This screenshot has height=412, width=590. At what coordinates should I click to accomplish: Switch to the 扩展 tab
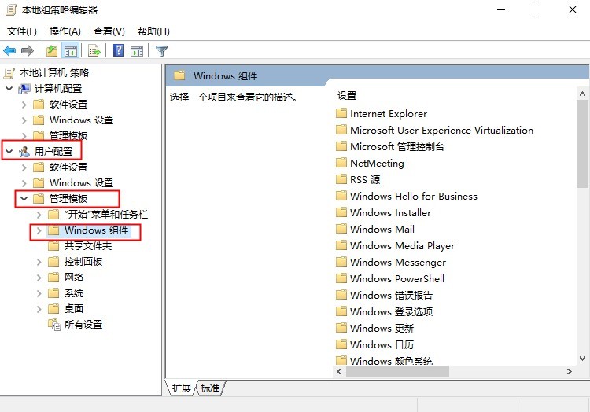181,388
